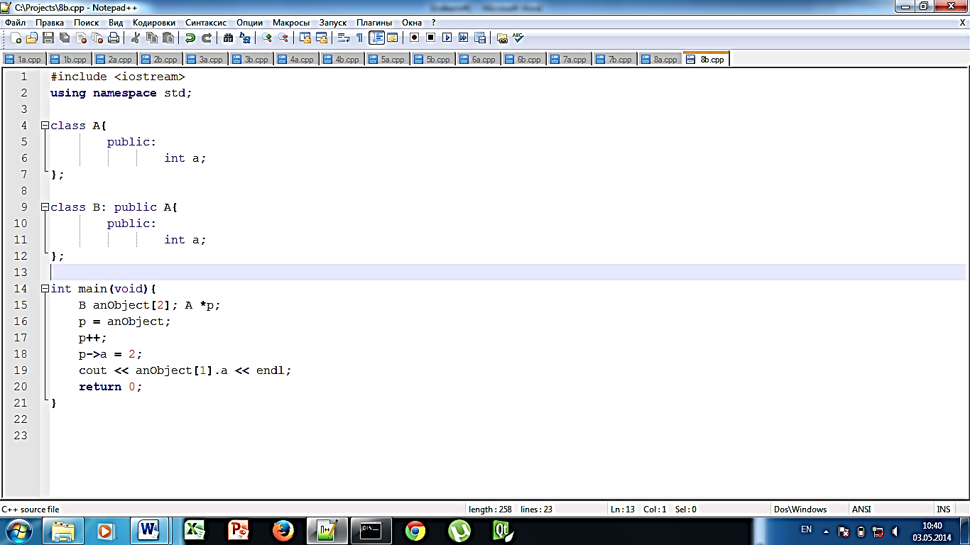Click the ABC spell-check toolbar icon

(x=518, y=38)
